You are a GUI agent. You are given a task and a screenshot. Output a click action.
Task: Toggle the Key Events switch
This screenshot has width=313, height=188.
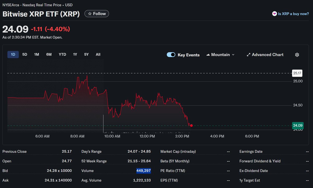pyautogui.click(x=171, y=55)
